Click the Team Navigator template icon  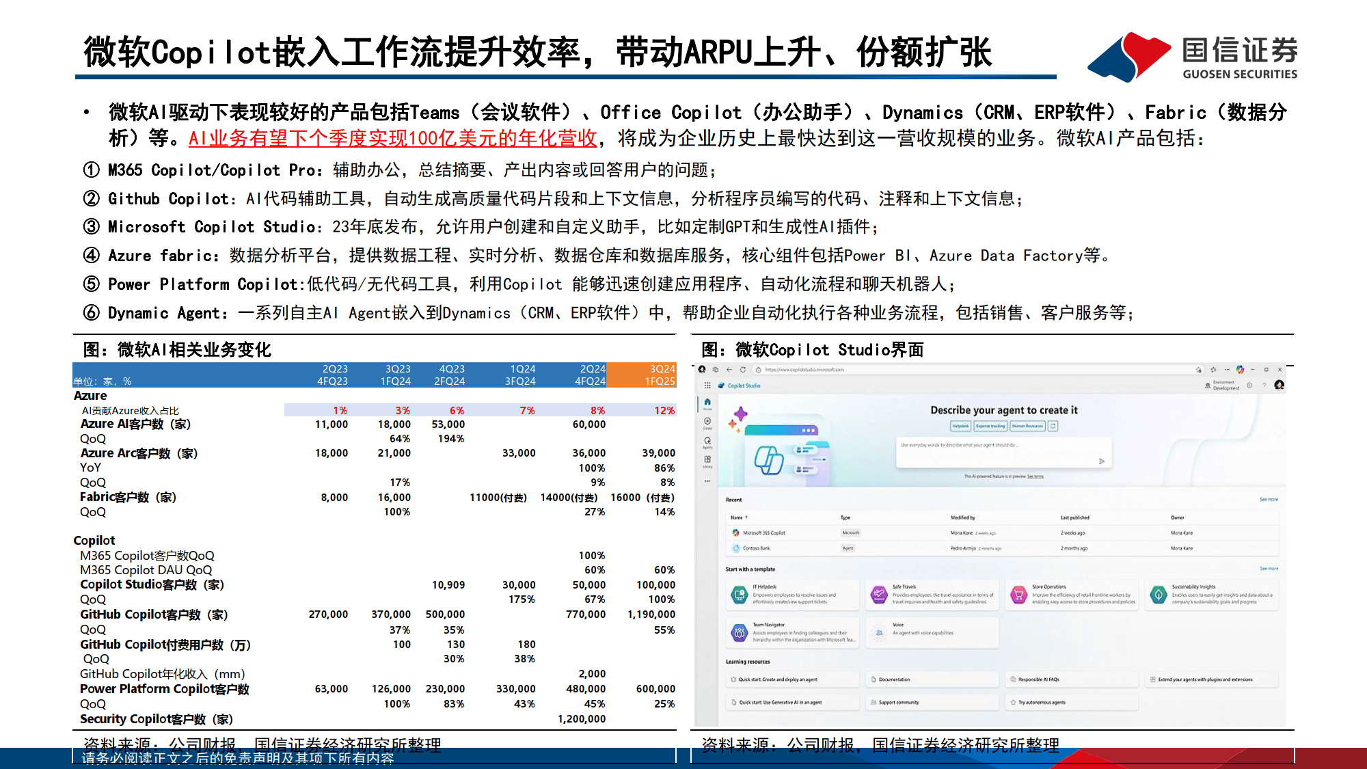[x=740, y=633]
